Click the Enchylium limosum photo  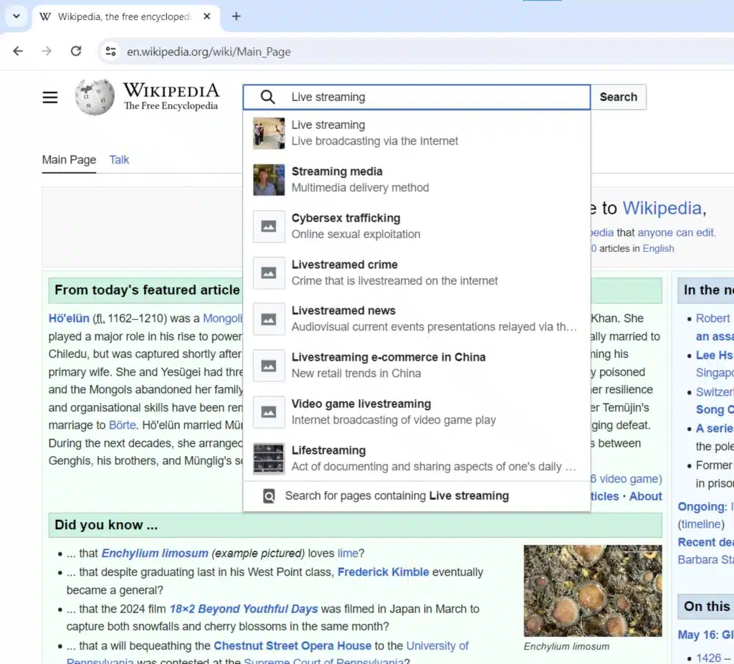pyautogui.click(x=593, y=590)
